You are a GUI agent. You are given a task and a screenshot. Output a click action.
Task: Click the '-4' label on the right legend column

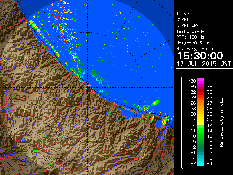(x=209, y=163)
